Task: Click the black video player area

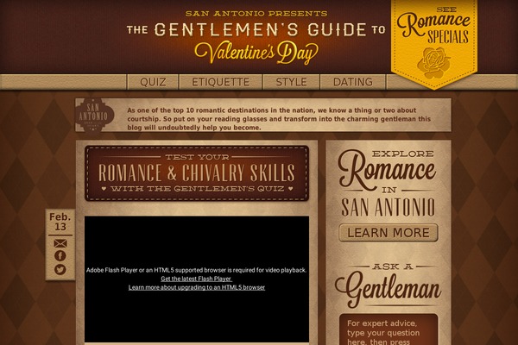Action: [197, 279]
